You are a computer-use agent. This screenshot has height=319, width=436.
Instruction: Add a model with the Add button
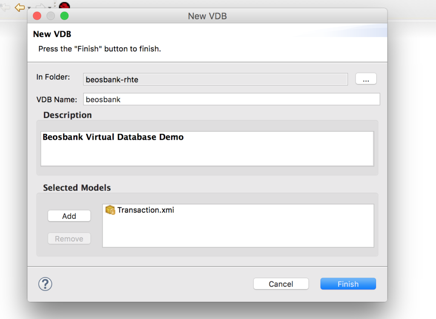69,216
